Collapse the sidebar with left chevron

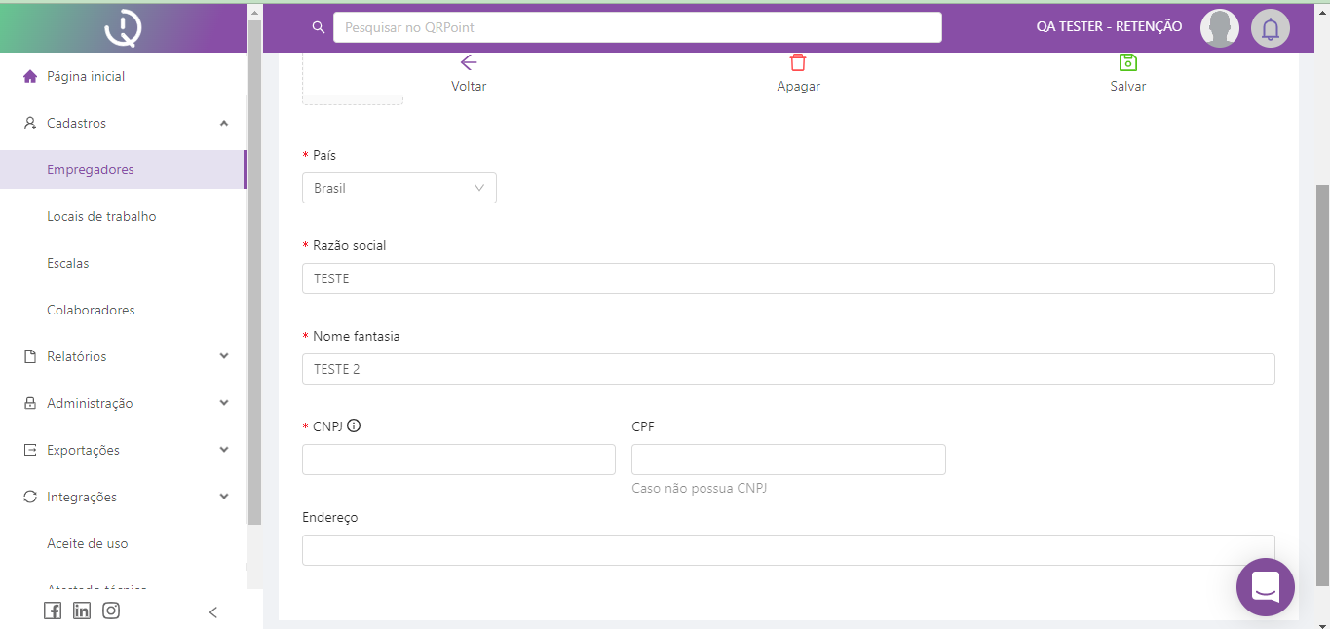[x=213, y=612]
